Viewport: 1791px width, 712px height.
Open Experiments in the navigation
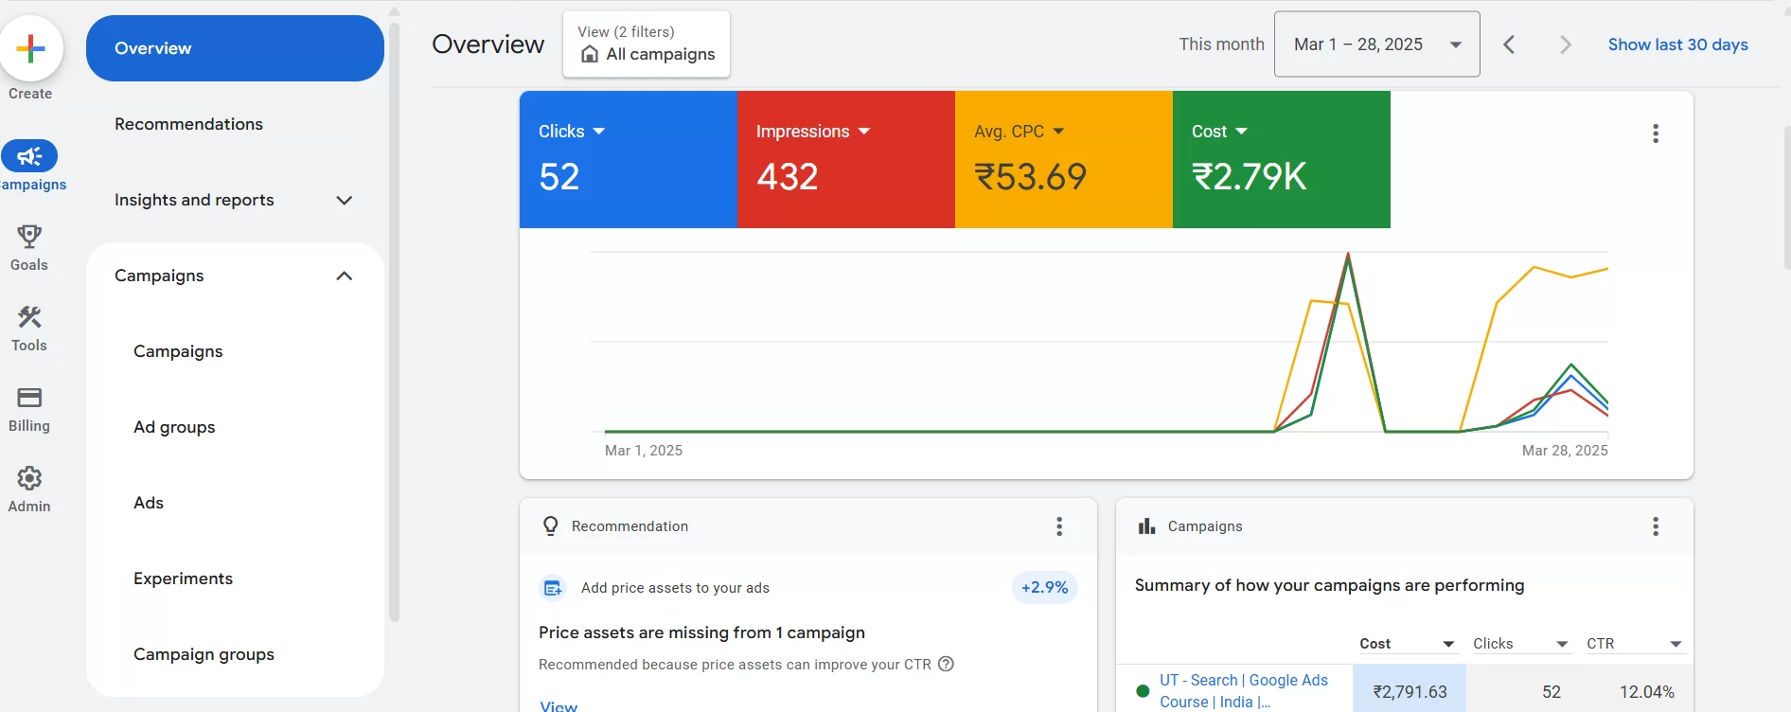183,578
